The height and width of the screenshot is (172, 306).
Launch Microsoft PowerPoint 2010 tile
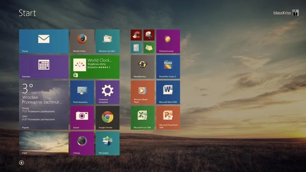[x=168, y=118]
